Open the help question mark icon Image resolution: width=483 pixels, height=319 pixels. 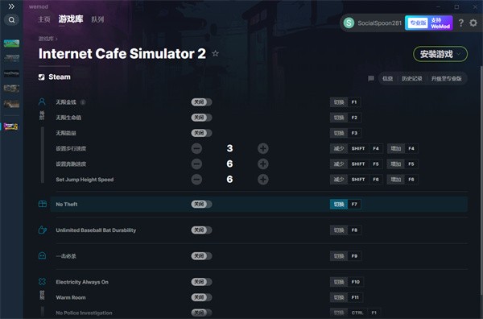[x=460, y=23]
